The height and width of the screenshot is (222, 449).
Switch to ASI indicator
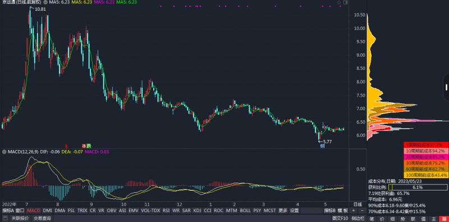pyautogui.click(x=122, y=211)
